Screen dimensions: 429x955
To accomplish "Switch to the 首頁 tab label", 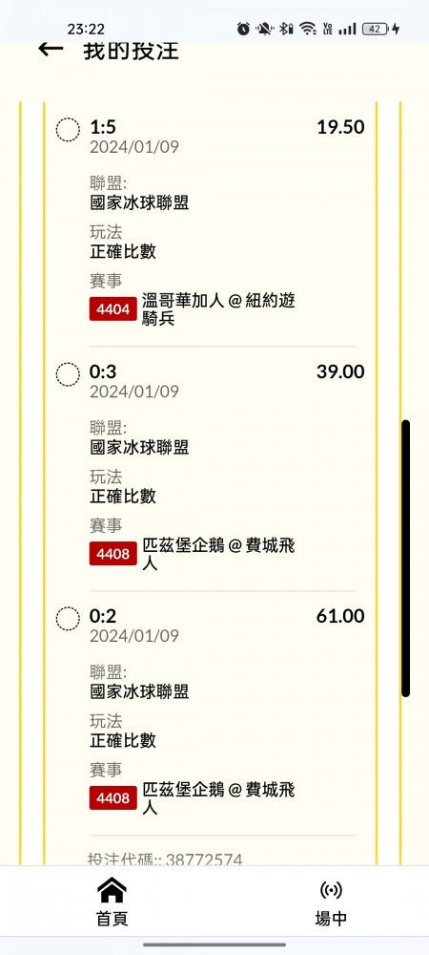I will click(112, 918).
